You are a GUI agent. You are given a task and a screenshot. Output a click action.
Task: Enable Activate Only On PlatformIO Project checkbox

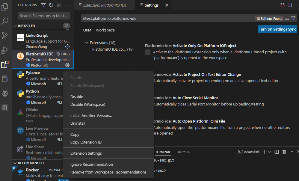[147, 52]
